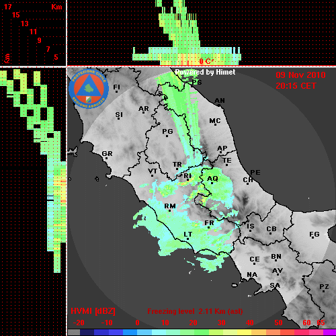336x336 pixels.
Task: Click the '40' dBZ legend value
Action: point(250,323)
